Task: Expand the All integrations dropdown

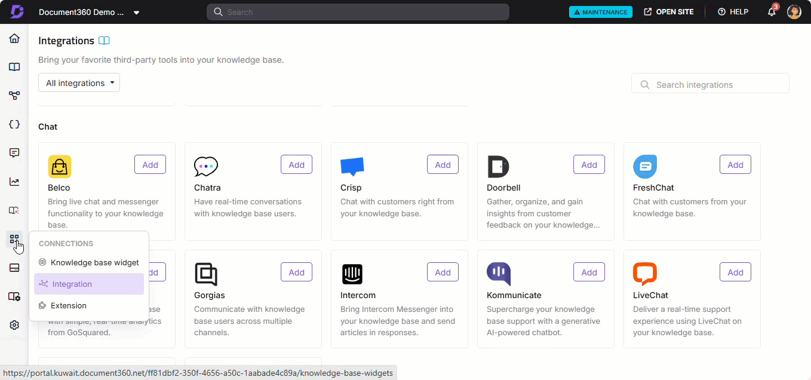Action: point(79,83)
